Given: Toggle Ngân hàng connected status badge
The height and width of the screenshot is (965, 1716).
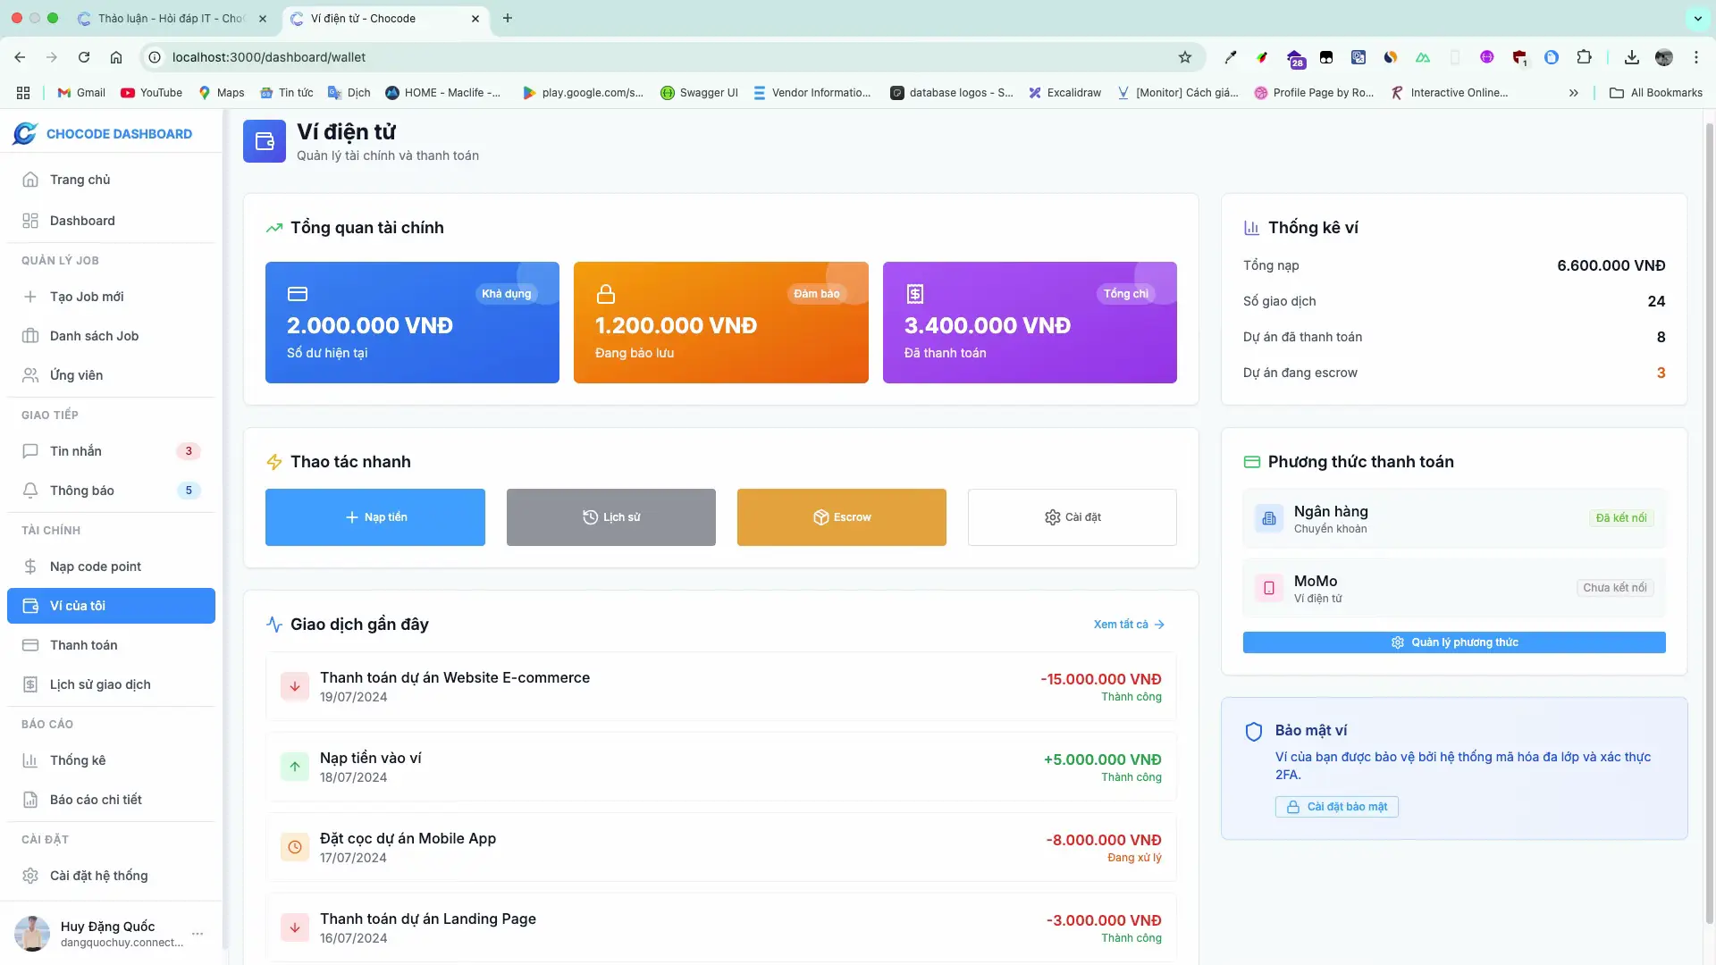Looking at the screenshot, I should click(1621, 517).
